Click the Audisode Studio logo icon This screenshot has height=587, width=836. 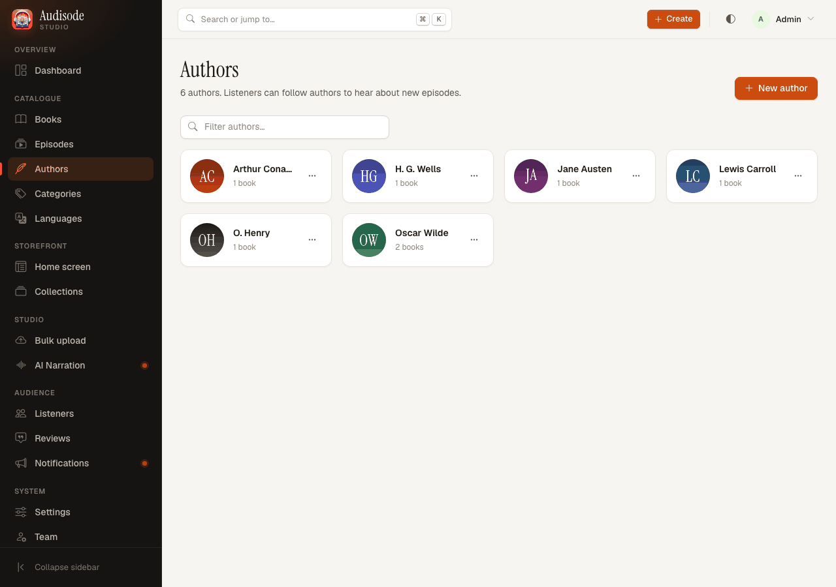click(22, 20)
